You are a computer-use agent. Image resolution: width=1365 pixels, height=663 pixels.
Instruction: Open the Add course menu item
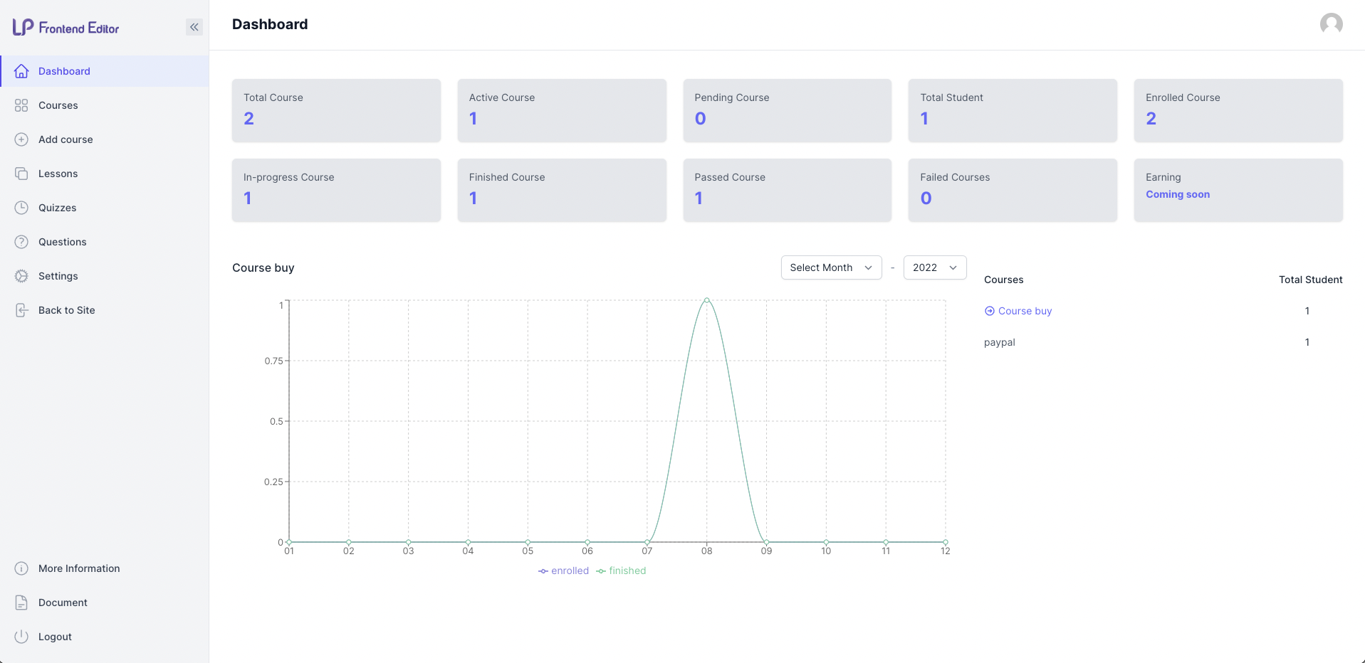click(x=104, y=139)
